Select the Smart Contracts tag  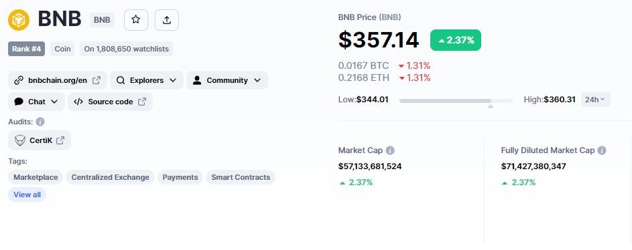(x=241, y=177)
